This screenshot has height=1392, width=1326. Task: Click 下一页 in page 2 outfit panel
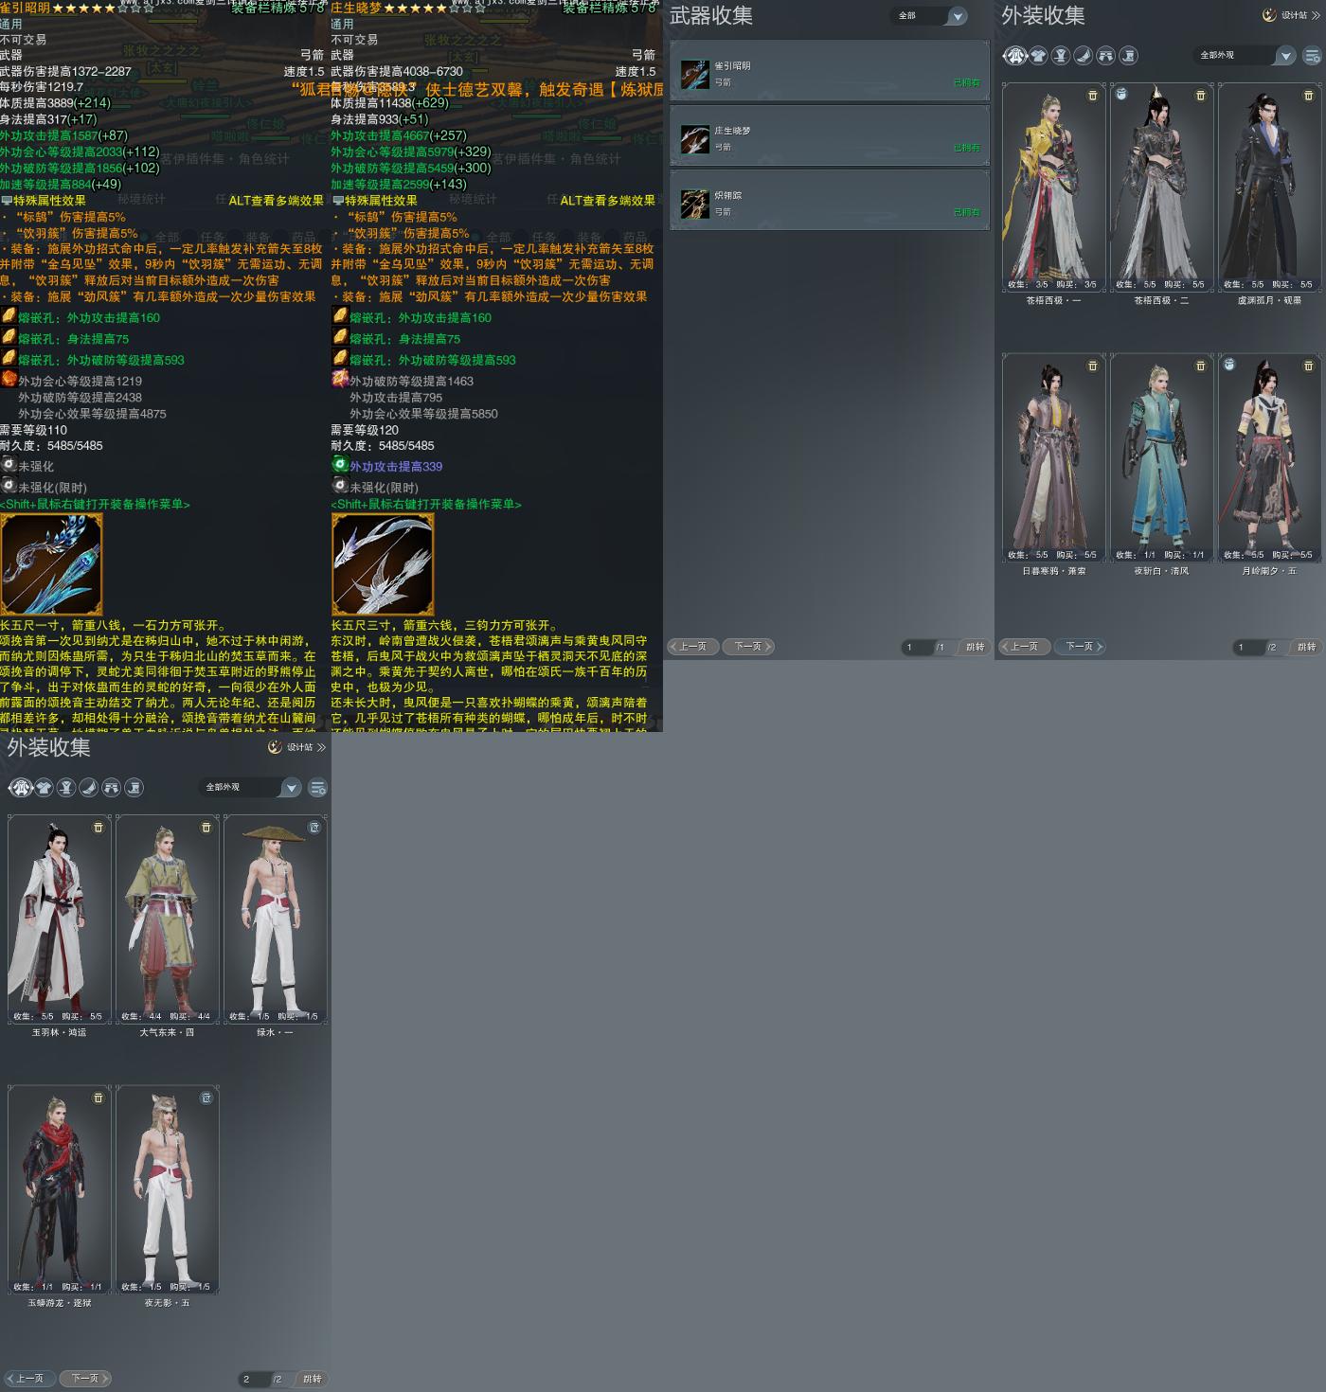click(85, 1379)
